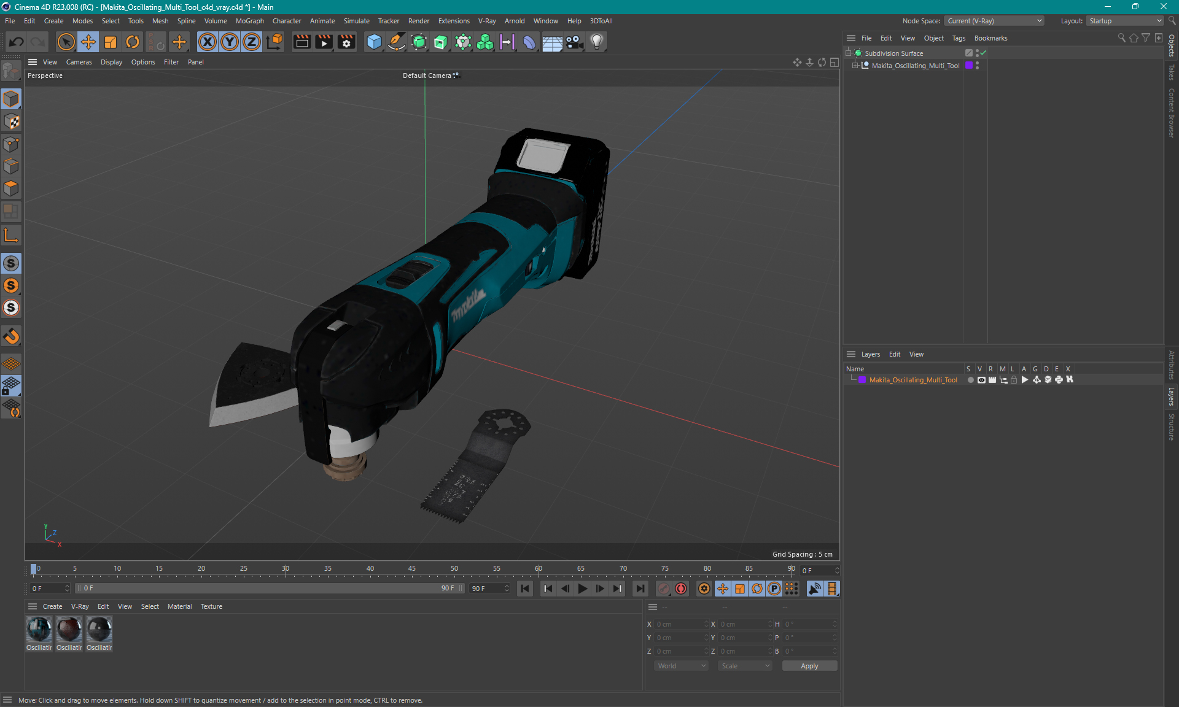The image size is (1179, 707).
Task: Add a Subdivision Surface generator
Action: pos(419,42)
